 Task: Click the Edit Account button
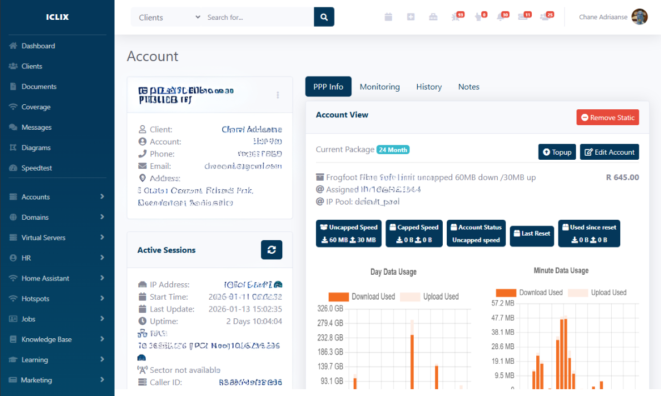point(609,152)
